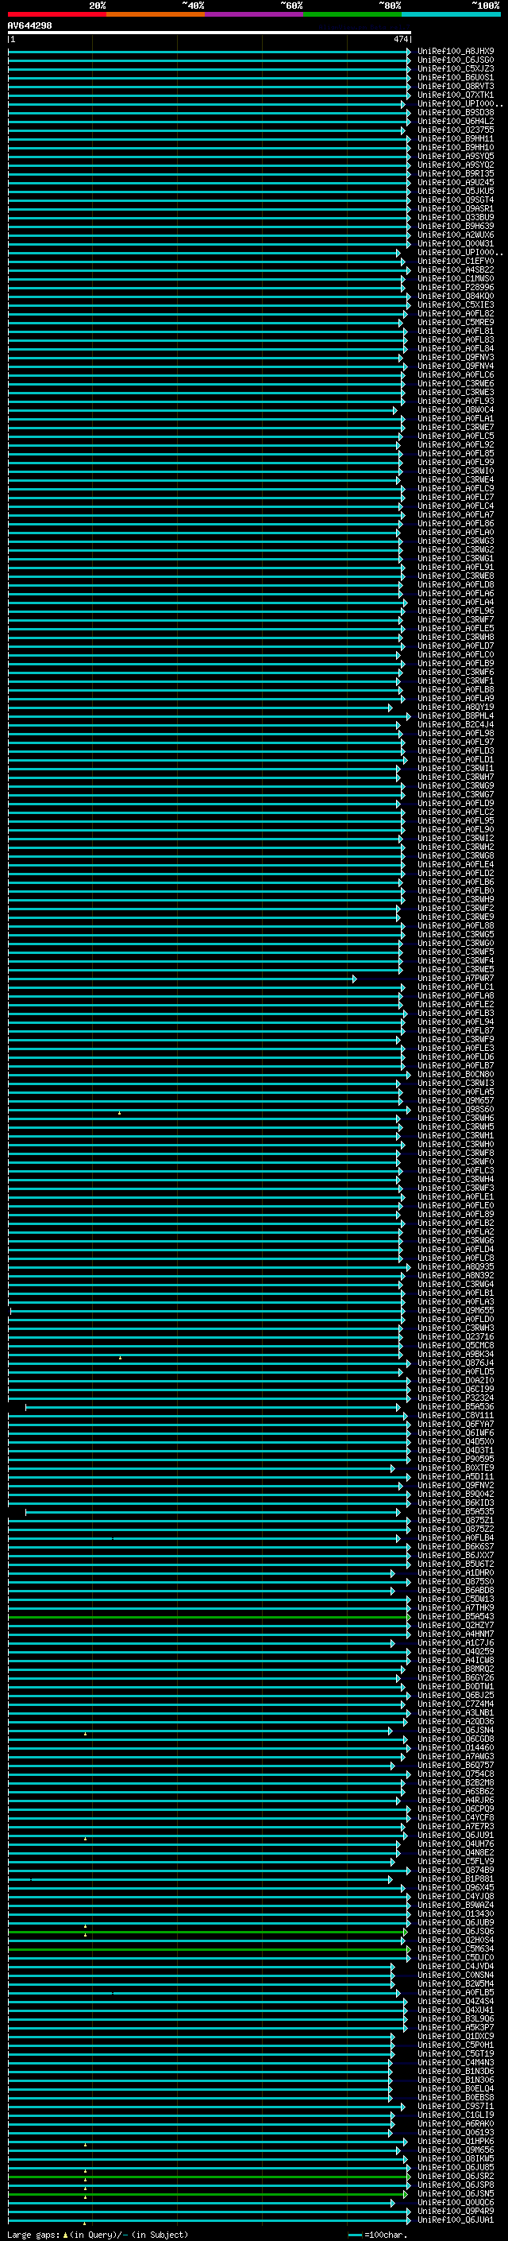The image size is (508, 2241).
Task: Select label UniRef100_Q6H4L2
Action: point(456,121)
